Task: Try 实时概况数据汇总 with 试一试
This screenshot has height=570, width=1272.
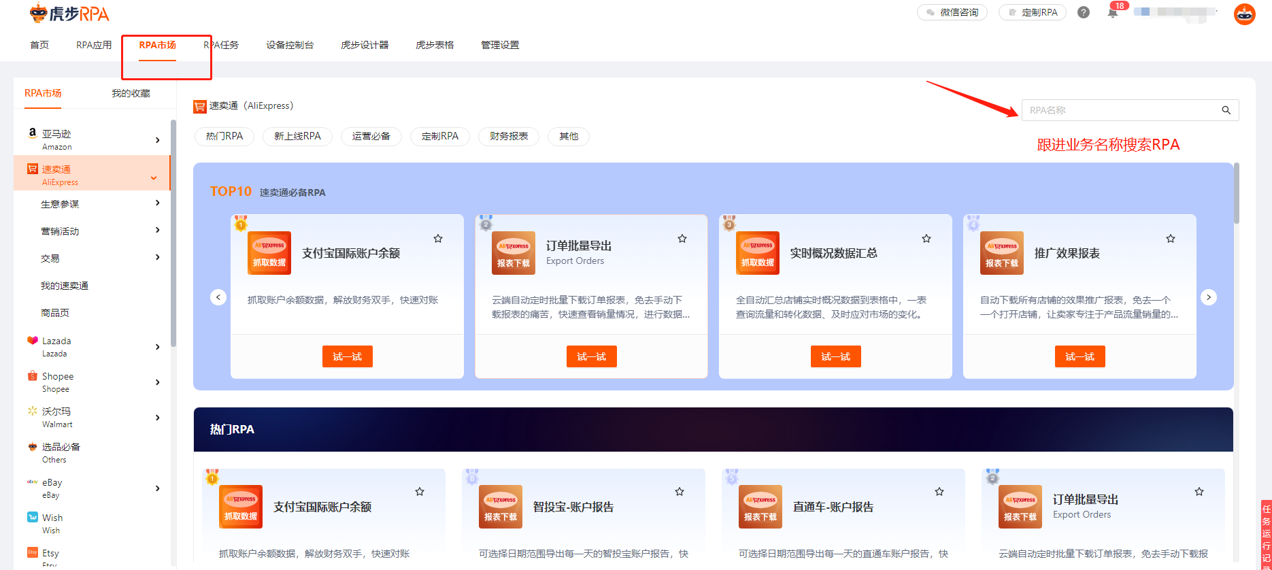Action: [x=836, y=356]
